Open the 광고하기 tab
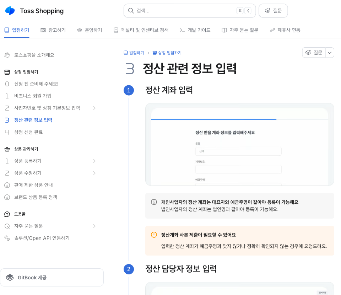Viewport: 341px width, 295px height. click(x=53, y=30)
